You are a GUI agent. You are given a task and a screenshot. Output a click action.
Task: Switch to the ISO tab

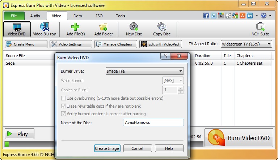(x=99, y=16)
